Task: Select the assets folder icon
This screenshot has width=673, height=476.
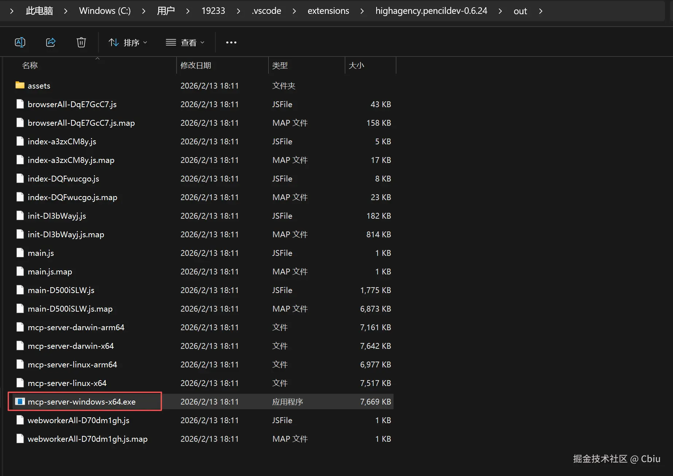Action: [20, 85]
